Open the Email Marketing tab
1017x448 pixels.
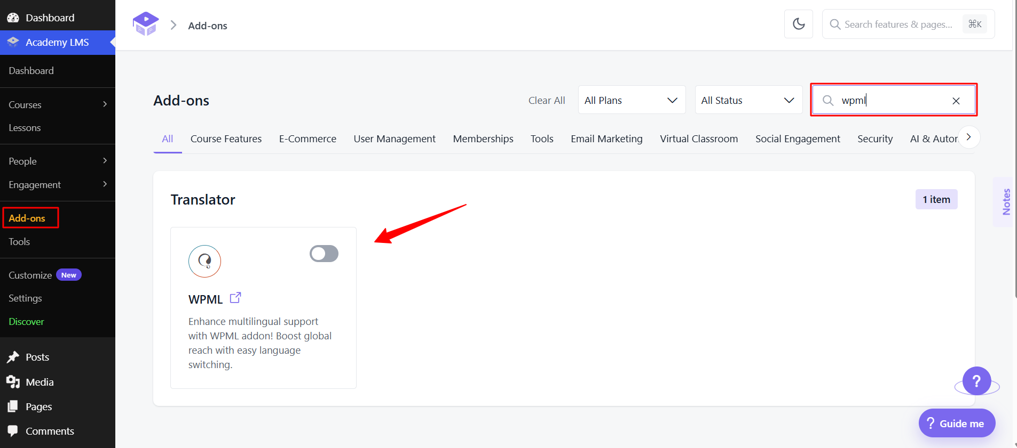(606, 139)
